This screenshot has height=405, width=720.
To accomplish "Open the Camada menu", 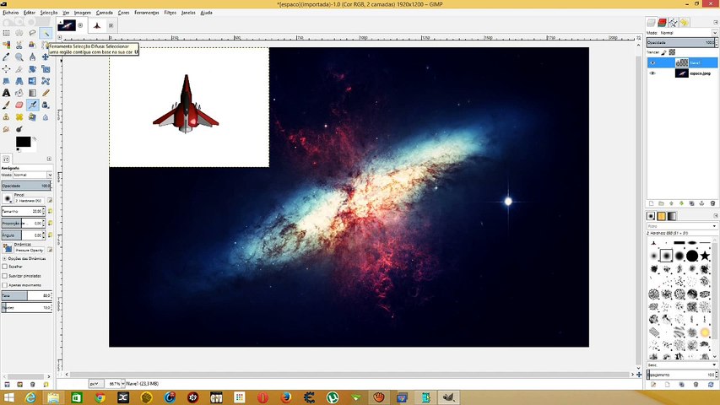I will click(104, 13).
